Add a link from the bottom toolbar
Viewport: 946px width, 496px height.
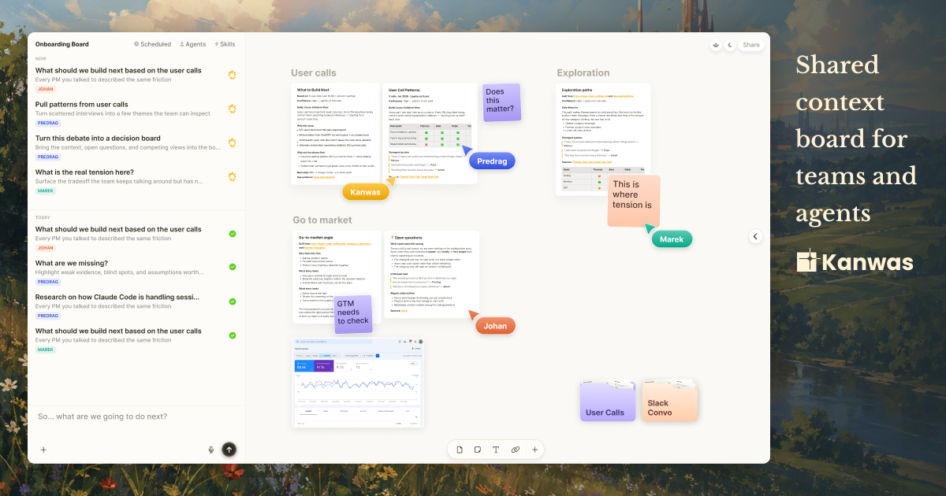(x=515, y=450)
